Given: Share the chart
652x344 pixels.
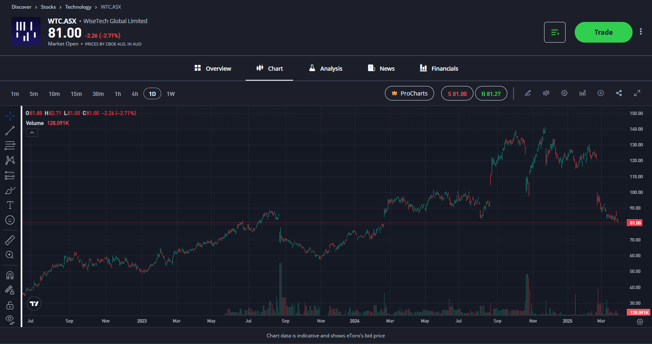Looking at the screenshot, I should coord(619,93).
